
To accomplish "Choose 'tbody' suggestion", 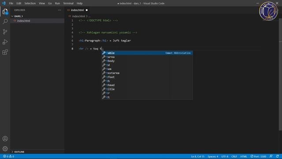I will (147, 61).
